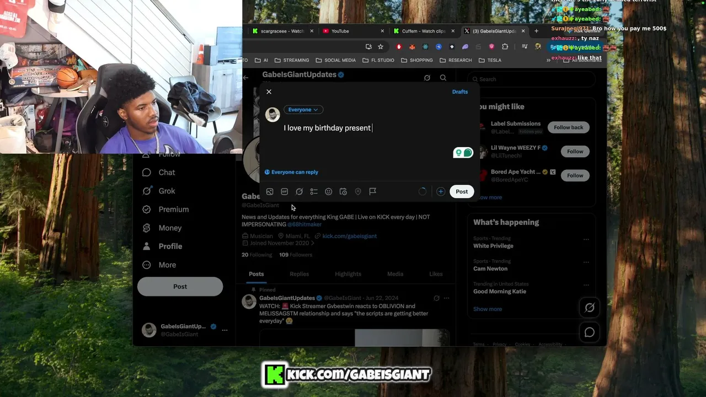This screenshot has height=397, width=706.
Task: Open more options on the pinned post
Action: pyautogui.click(x=446, y=298)
